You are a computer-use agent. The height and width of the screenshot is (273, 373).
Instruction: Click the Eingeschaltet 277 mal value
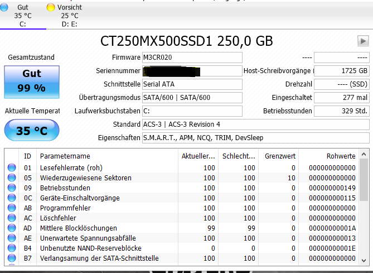[x=342, y=98]
